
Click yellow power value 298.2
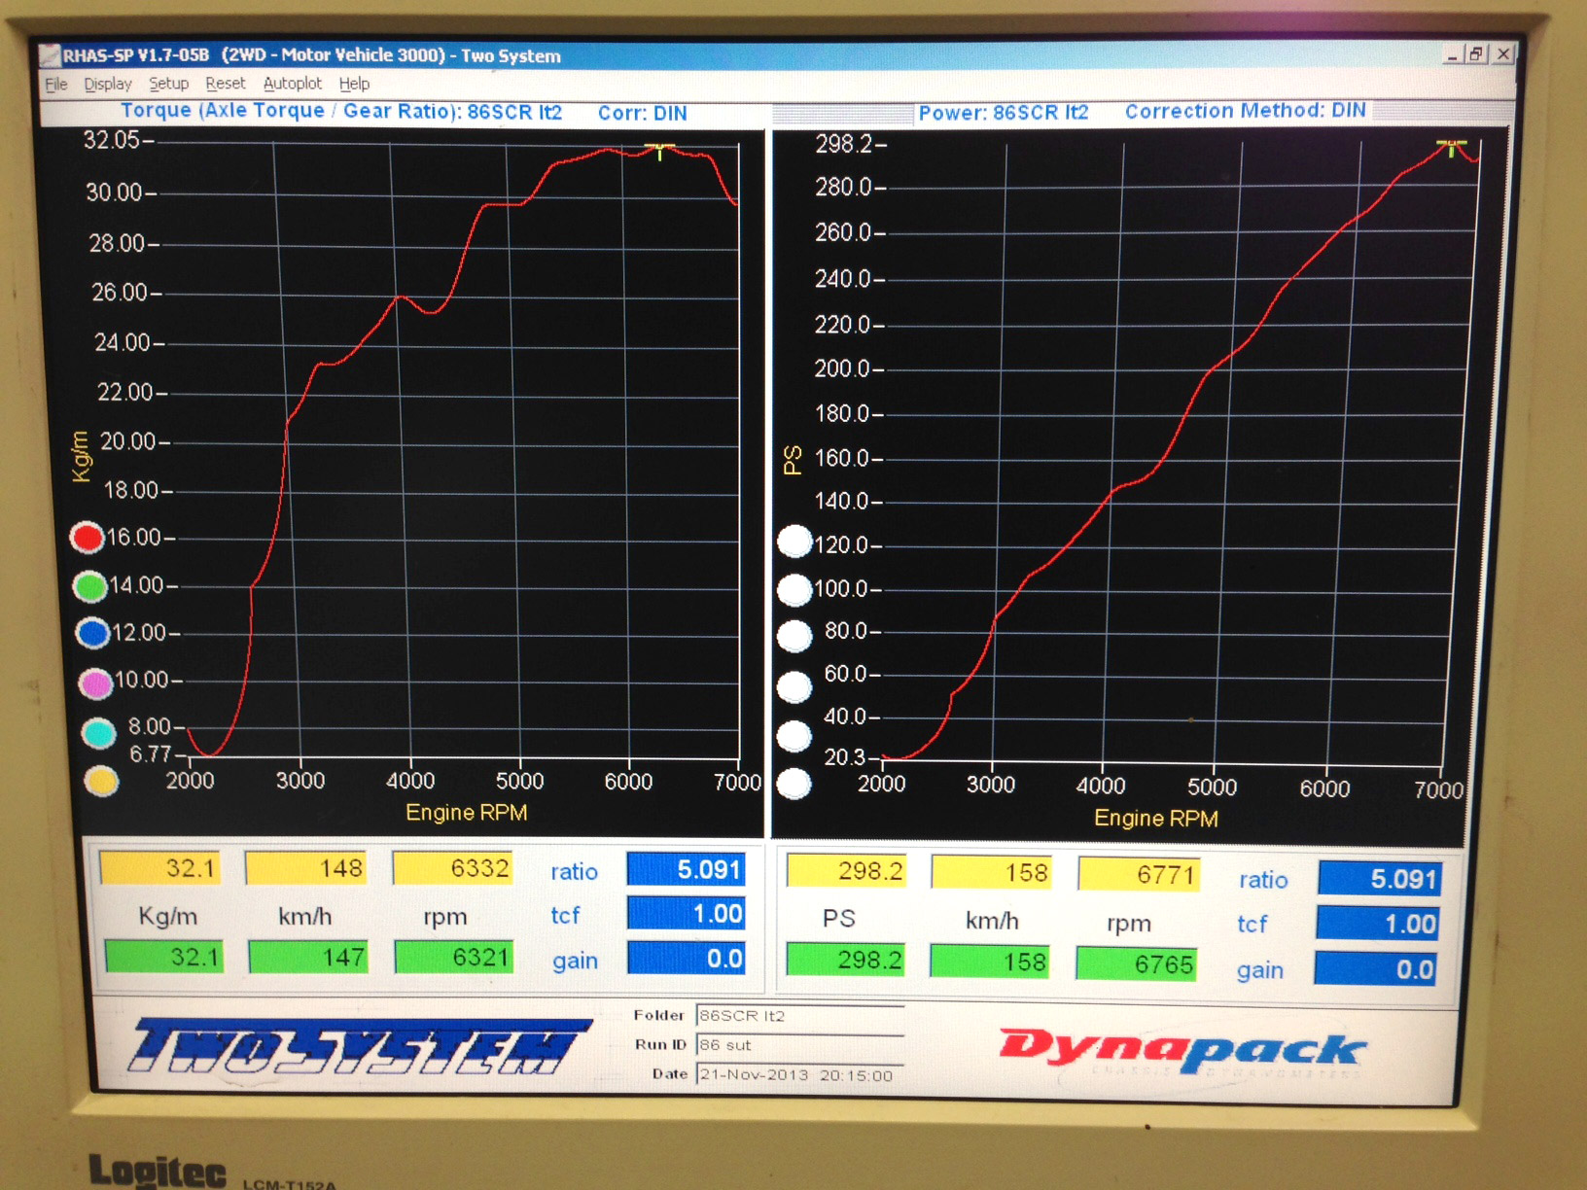[x=846, y=871]
